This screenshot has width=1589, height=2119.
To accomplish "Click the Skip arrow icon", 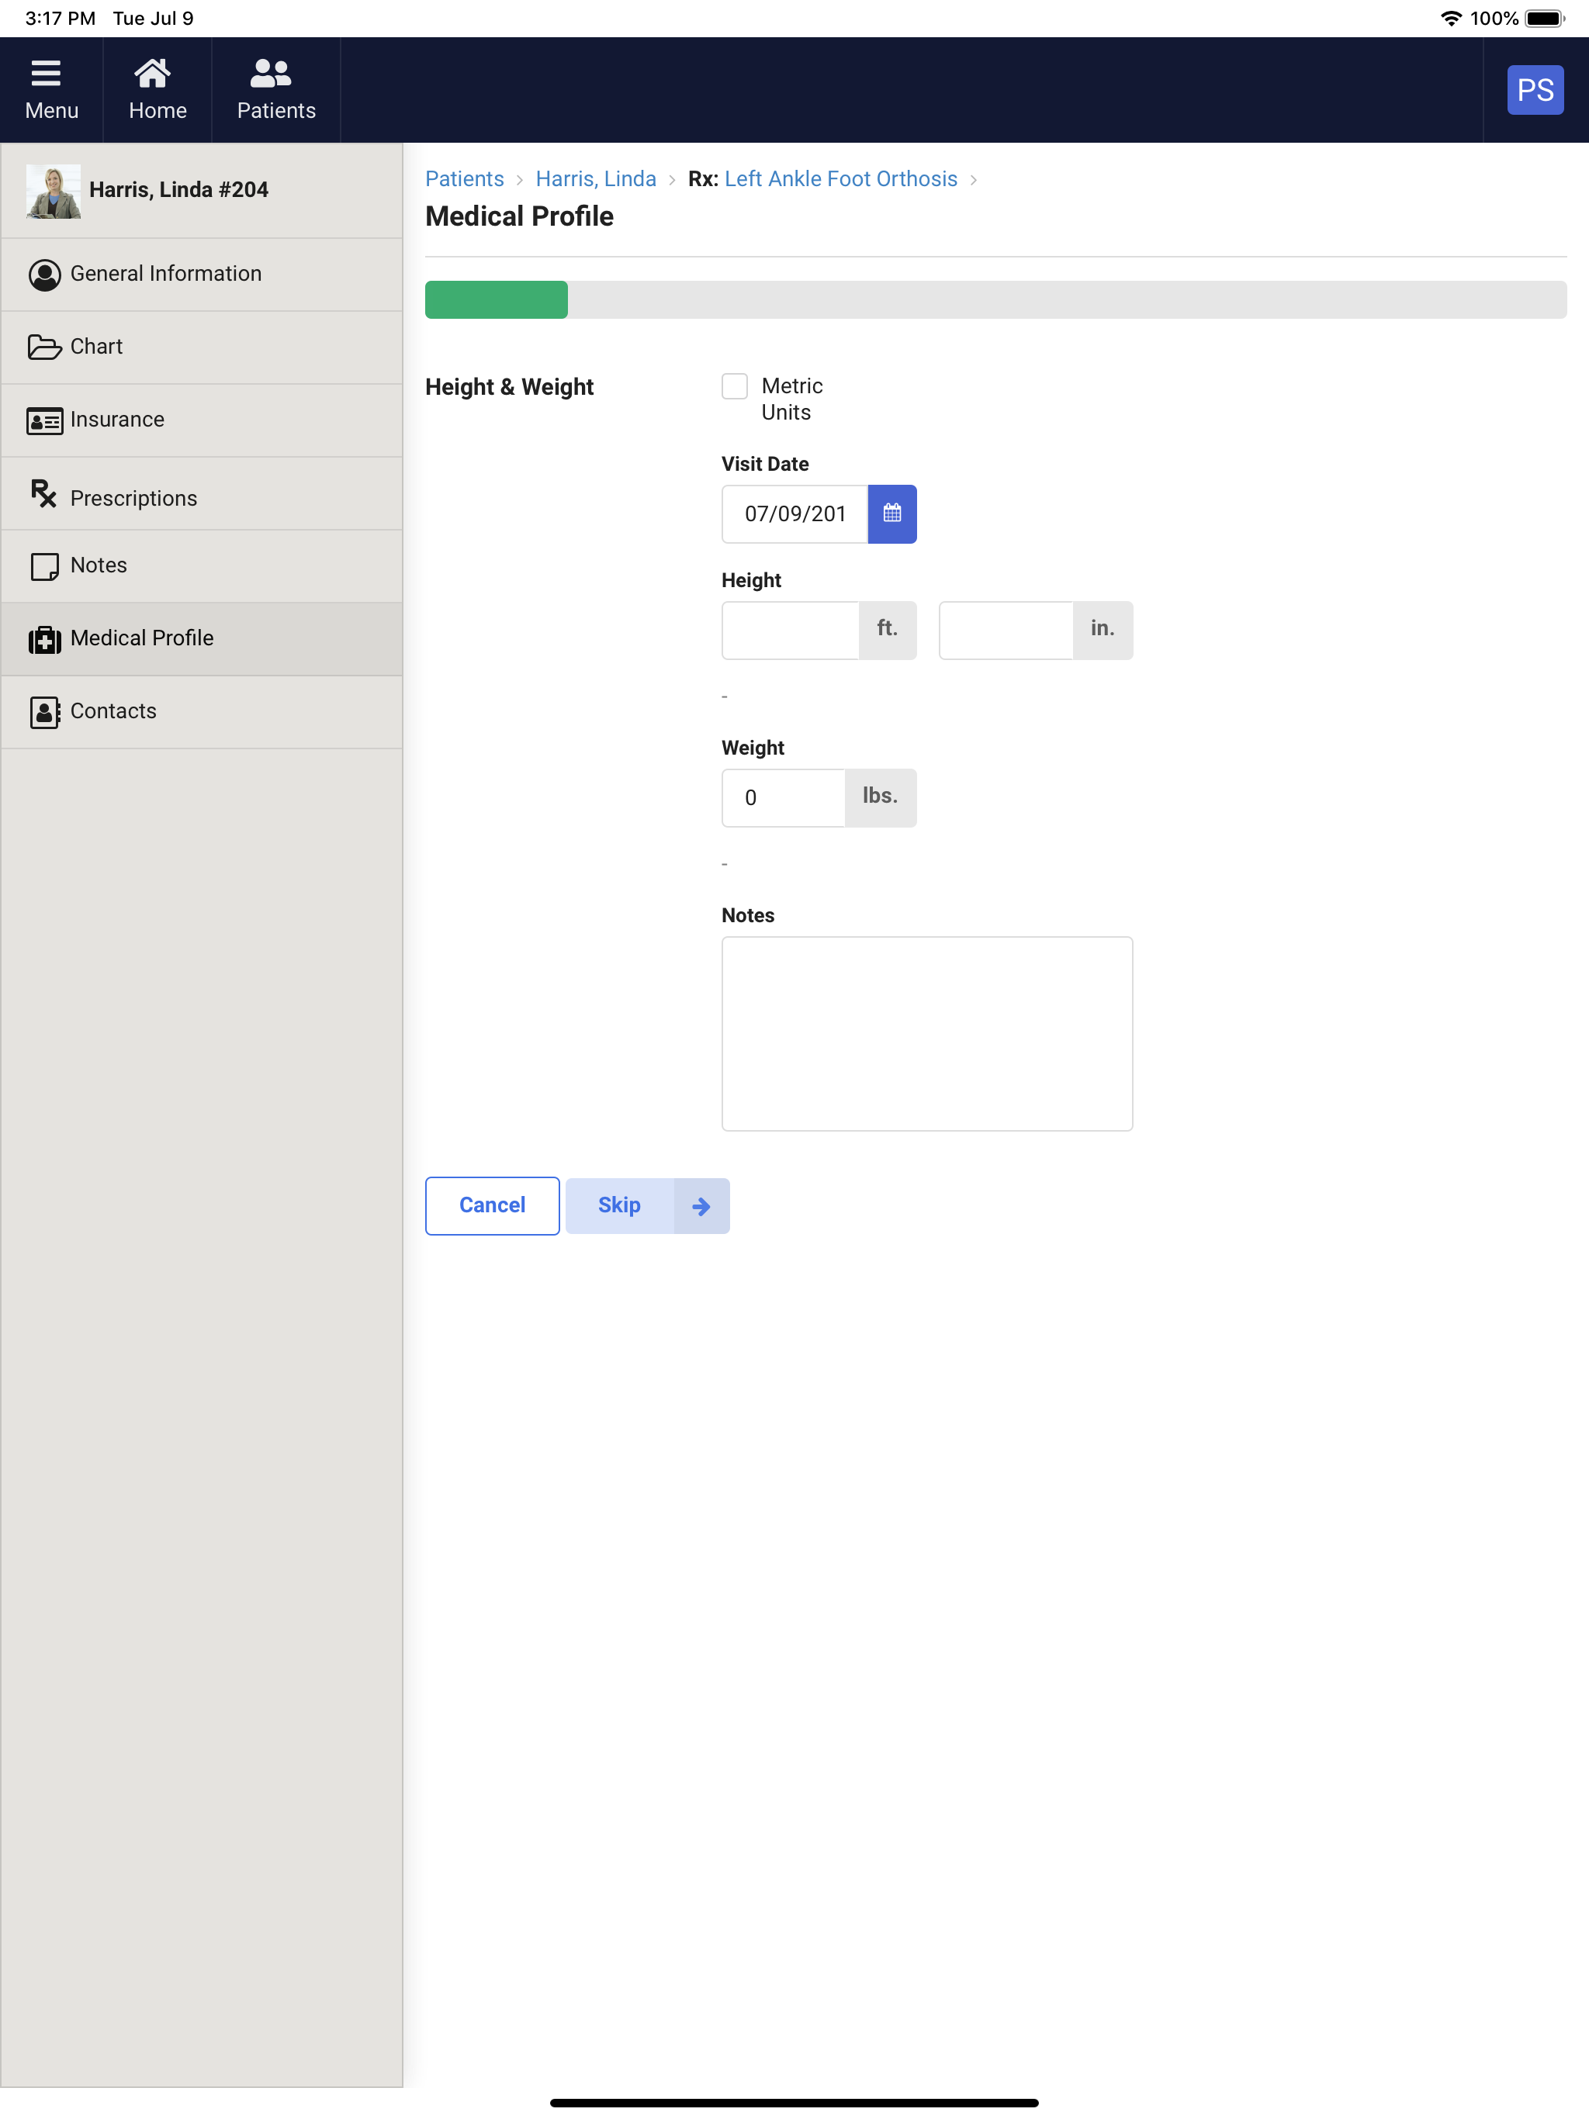I will point(701,1206).
